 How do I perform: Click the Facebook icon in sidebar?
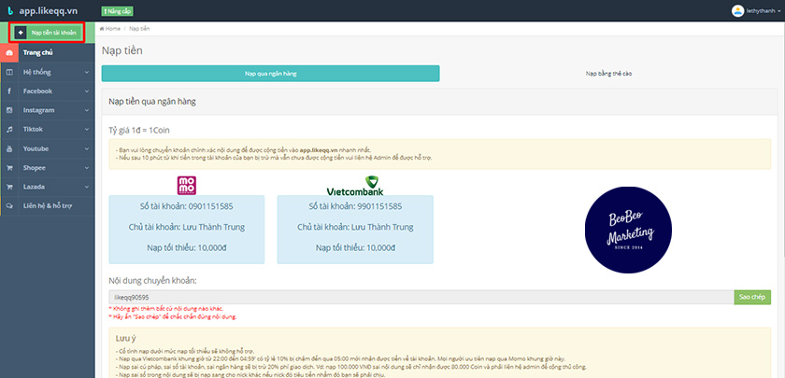(9, 91)
